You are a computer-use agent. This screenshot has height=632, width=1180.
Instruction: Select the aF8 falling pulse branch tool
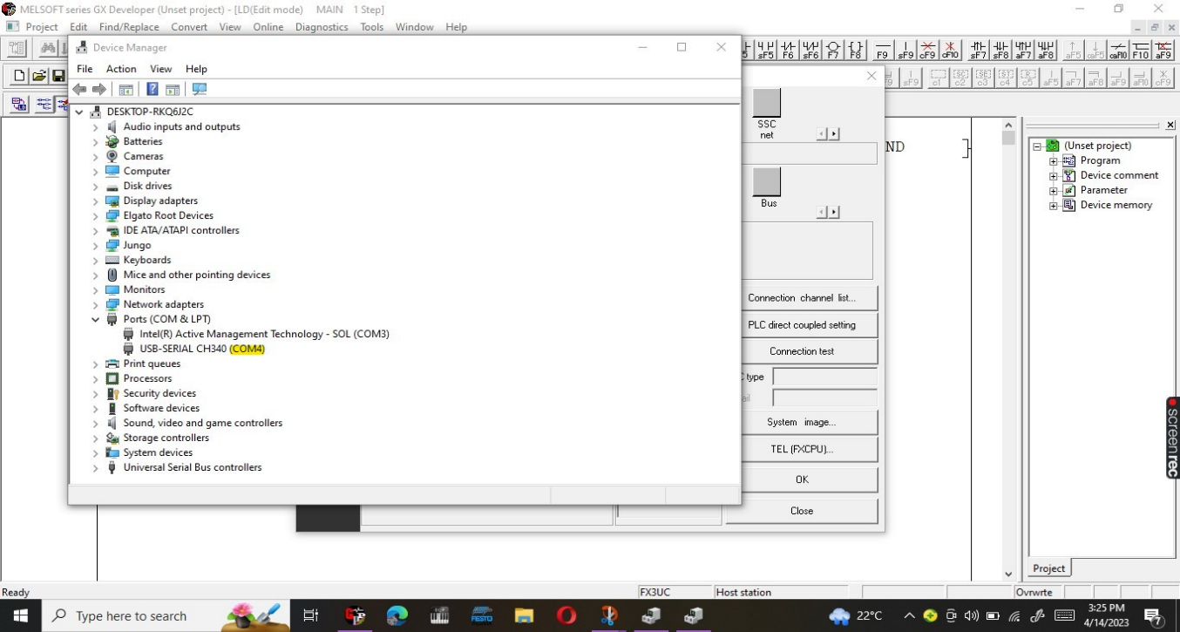point(1046,49)
